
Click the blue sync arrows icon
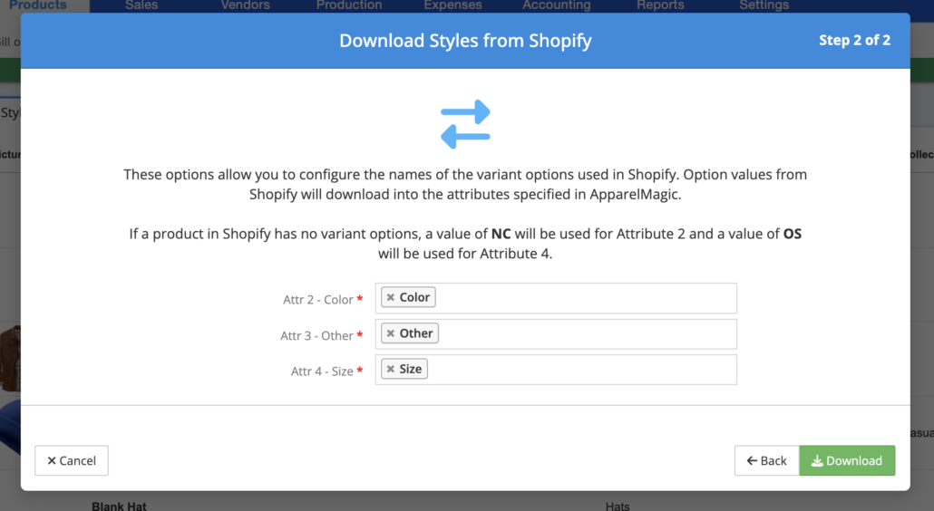pyautogui.click(x=465, y=124)
